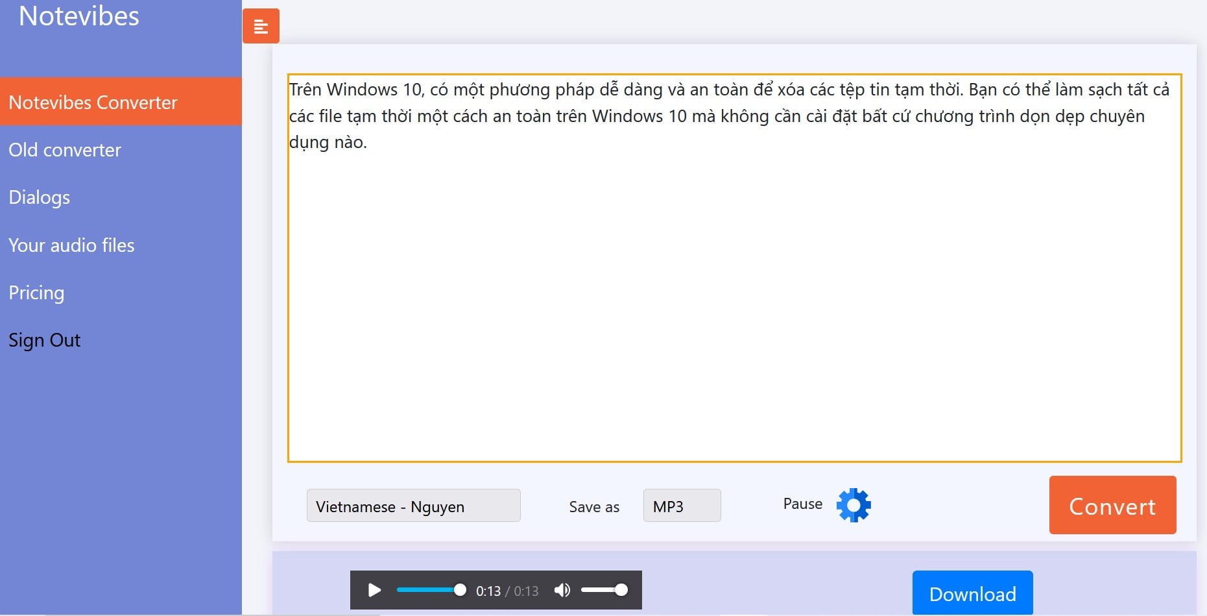Click the Pause label
This screenshot has width=1207, height=616.
pos(802,504)
